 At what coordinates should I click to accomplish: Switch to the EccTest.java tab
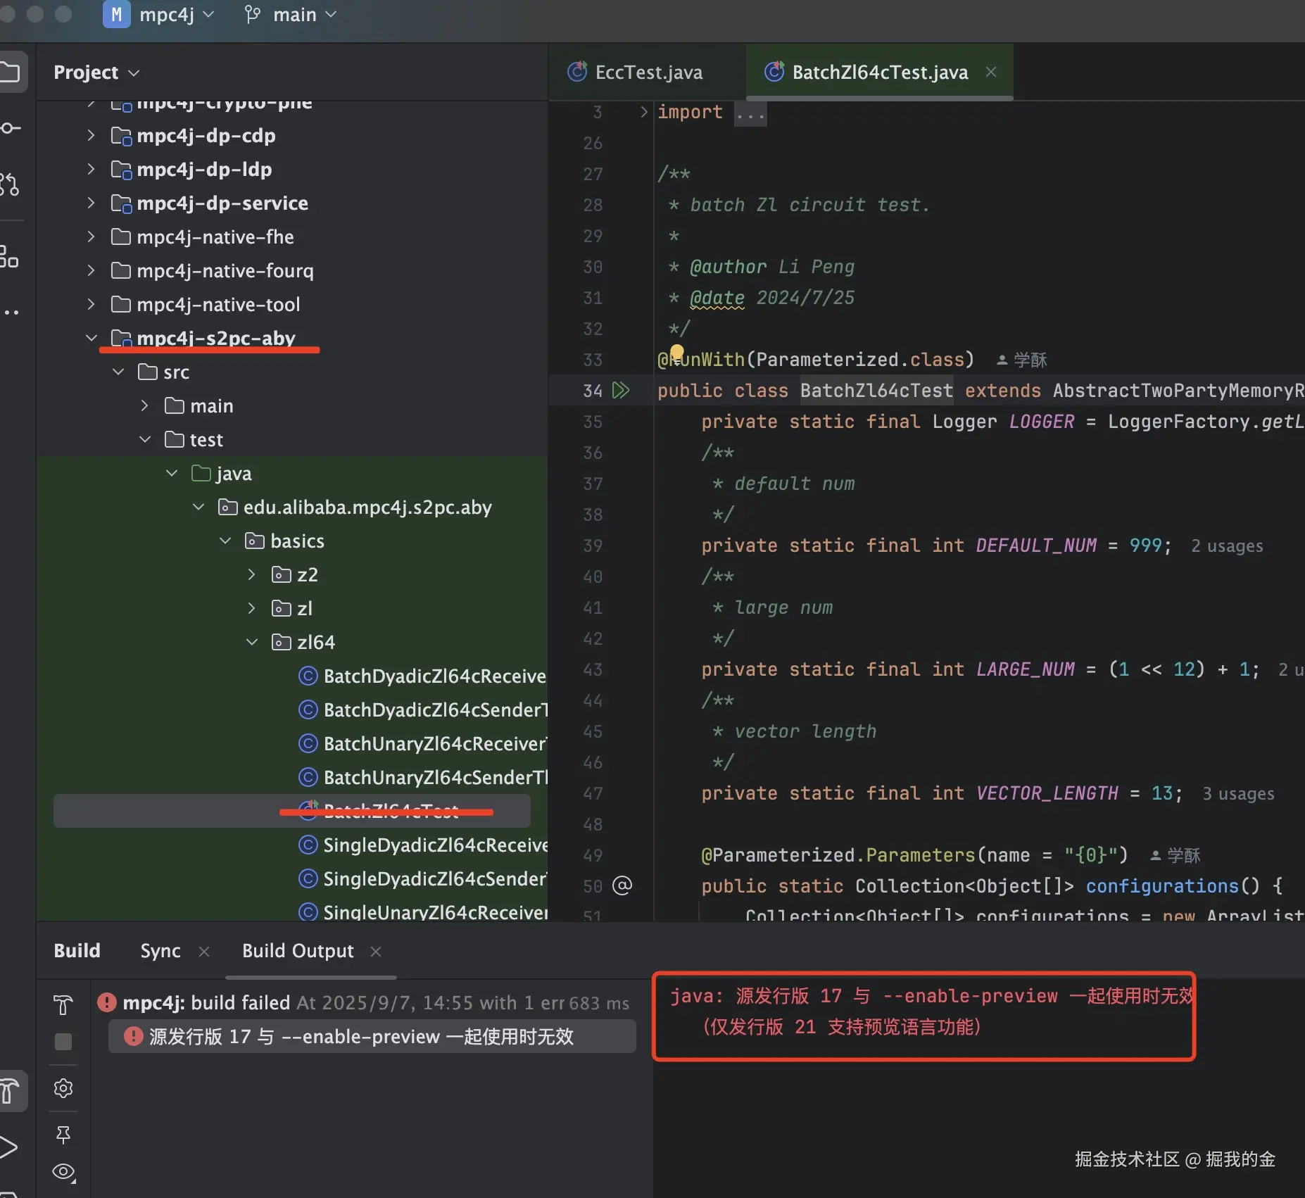point(646,71)
